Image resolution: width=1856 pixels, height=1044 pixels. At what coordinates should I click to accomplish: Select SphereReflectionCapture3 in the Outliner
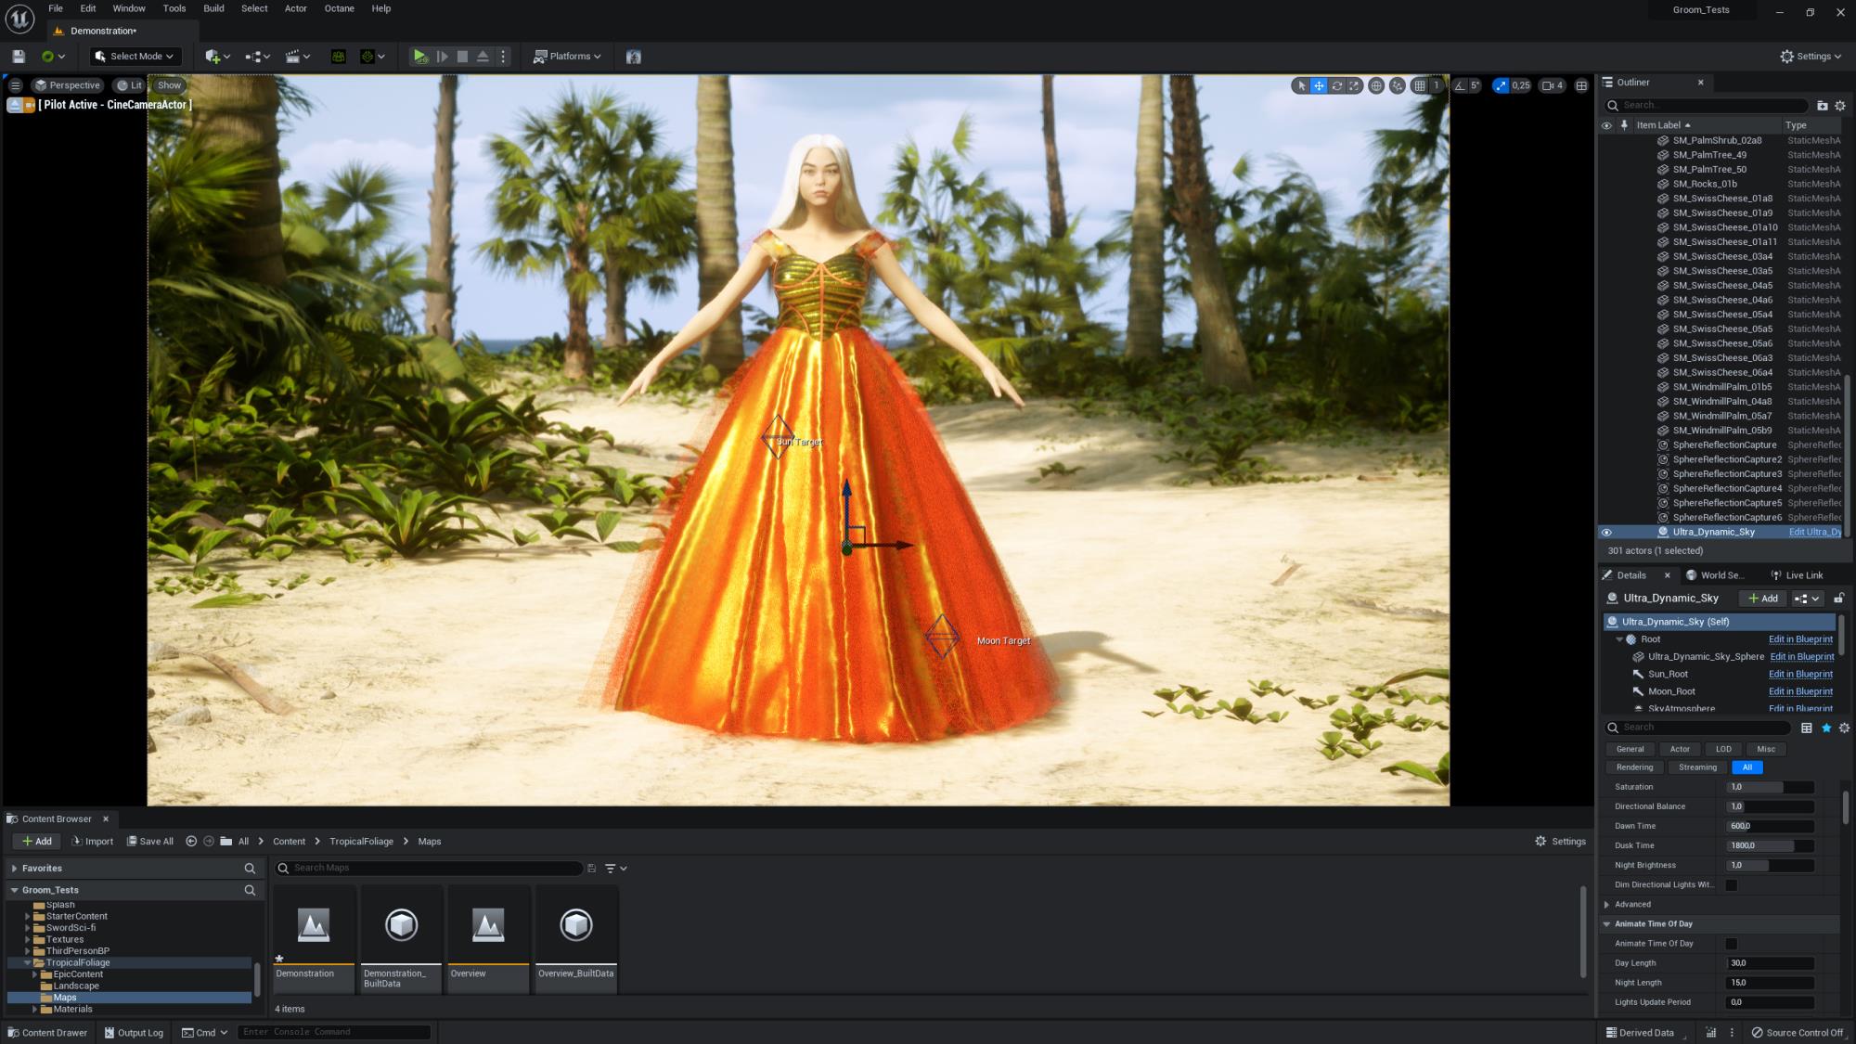[1727, 474]
